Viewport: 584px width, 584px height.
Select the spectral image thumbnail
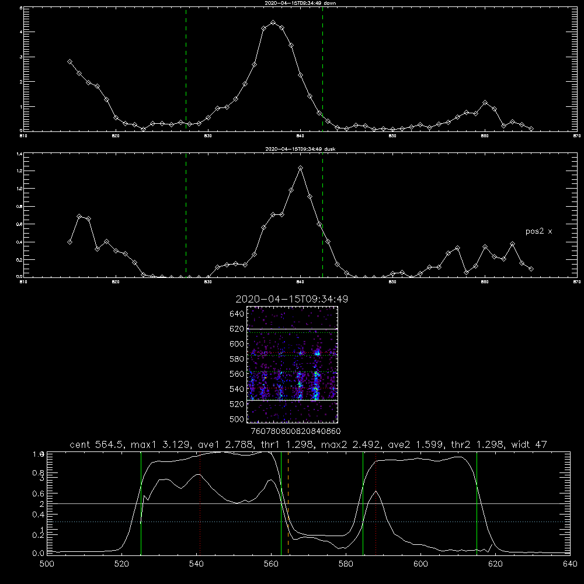pyautogui.click(x=293, y=364)
